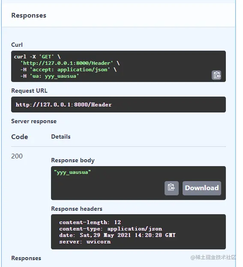
Task: Copy the curl command to clipboard
Action: tap(216, 75)
